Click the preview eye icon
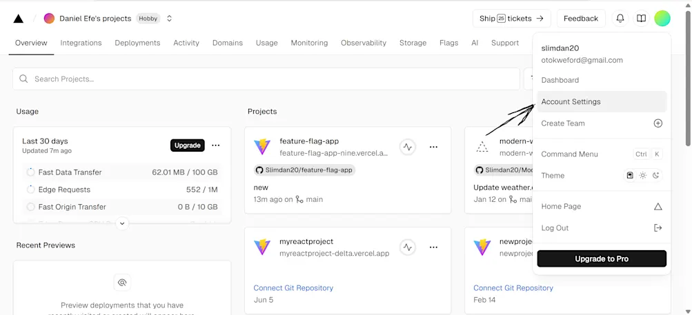692x315 pixels. pos(122,283)
